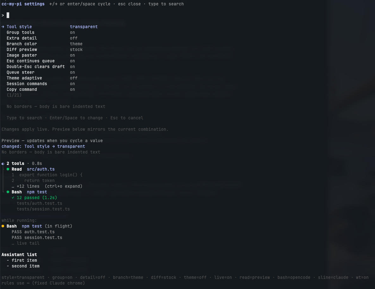Select Esc continues queue row label
Screen dimensions: 375x289
click(x=31, y=61)
